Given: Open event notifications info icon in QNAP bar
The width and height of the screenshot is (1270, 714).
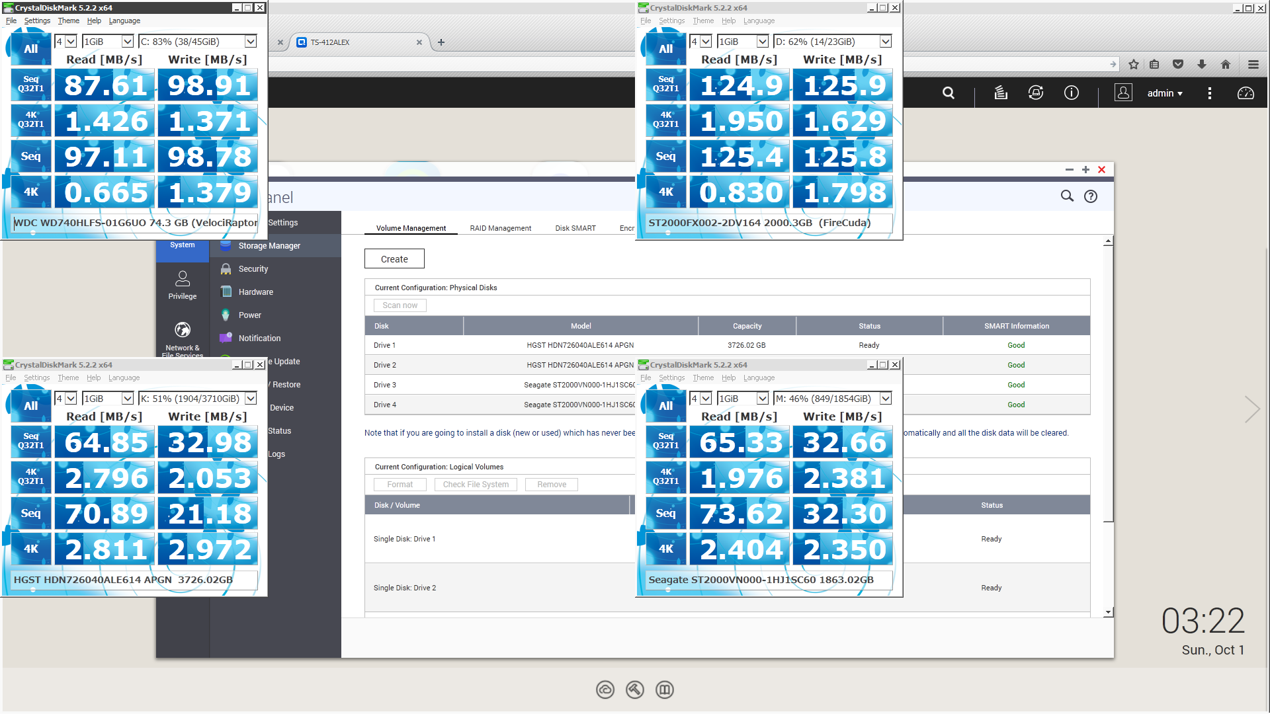Looking at the screenshot, I should coord(1072,93).
